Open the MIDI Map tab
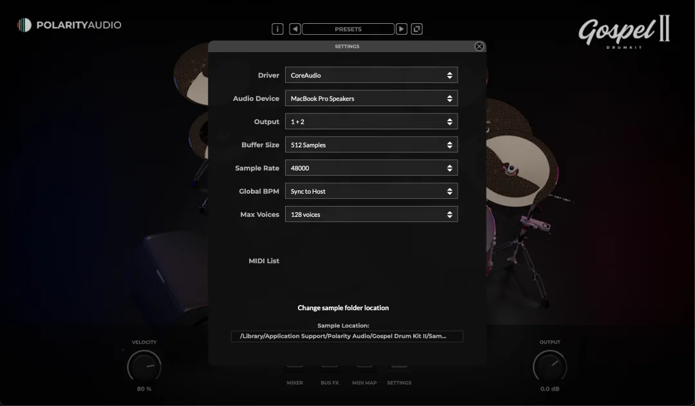The height and width of the screenshot is (406, 695). [364, 374]
